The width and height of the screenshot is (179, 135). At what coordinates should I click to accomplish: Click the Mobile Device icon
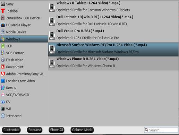pyautogui.click(x=3, y=32)
